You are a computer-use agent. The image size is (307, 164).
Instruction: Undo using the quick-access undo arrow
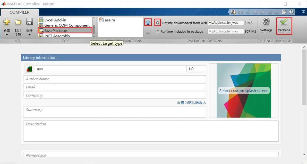(270, 12)
